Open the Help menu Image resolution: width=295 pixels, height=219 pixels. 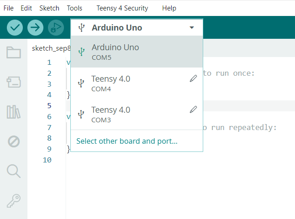(169, 8)
